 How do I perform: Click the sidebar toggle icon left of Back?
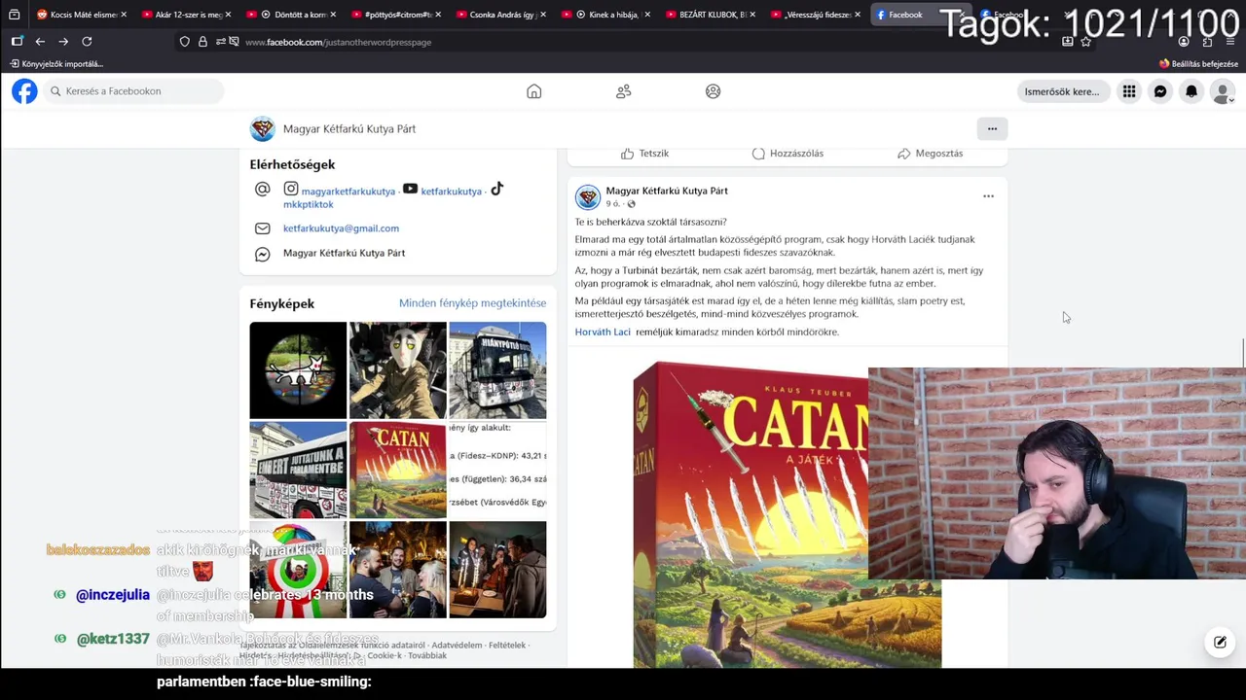17,42
